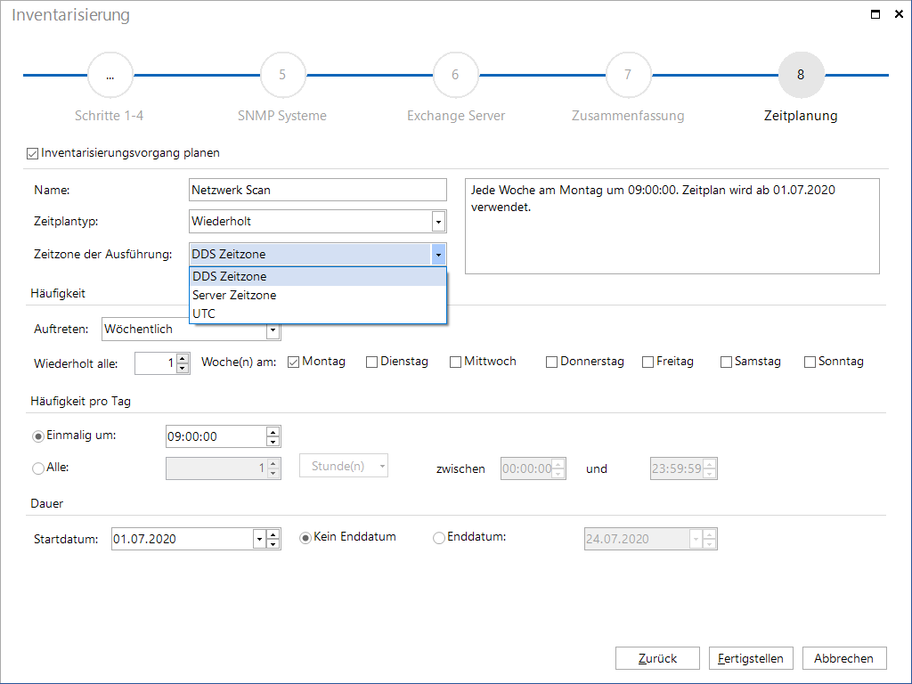Select Server Zeitzone from the list
The width and height of the screenshot is (912, 684).
point(318,295)
